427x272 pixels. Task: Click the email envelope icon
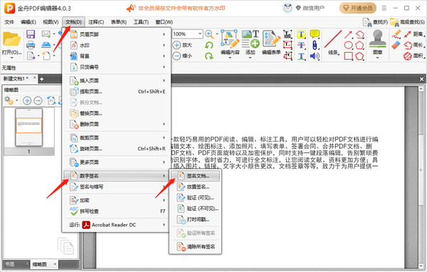tap(46, 34)
